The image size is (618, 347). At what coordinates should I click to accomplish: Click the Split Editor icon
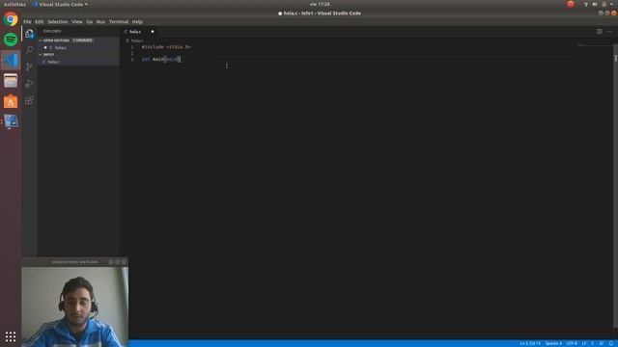click(599, 32)
